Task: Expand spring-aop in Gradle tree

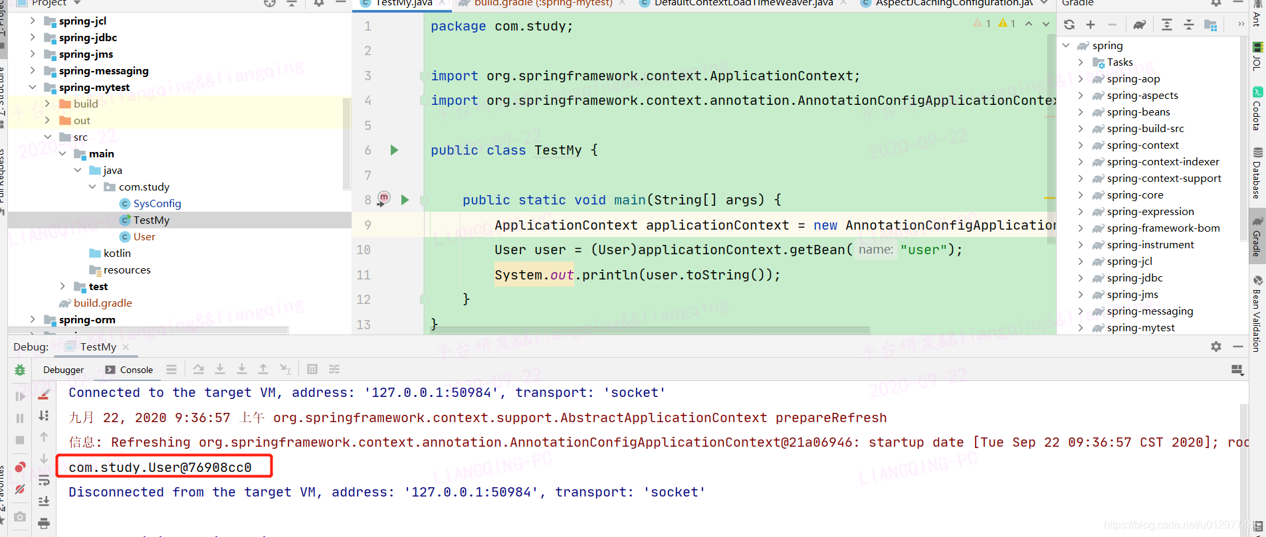Action: pyautogui.click(x=1081, y=78)
